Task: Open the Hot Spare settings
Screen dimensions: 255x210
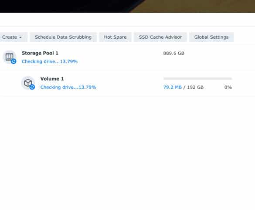Action: click(x=116, y=37)
